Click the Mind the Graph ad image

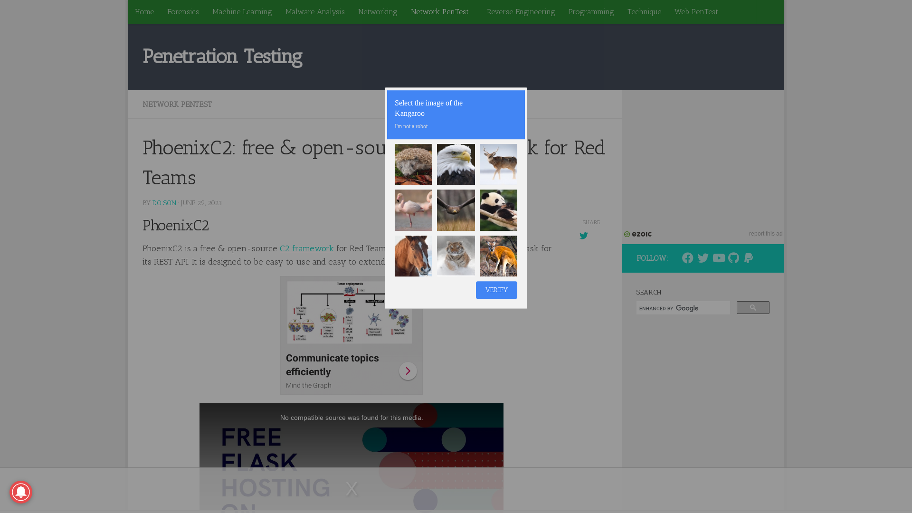pos(350,312)
